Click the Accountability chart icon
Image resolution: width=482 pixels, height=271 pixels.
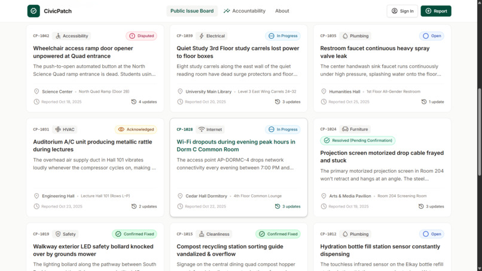[x=227, y=11]
